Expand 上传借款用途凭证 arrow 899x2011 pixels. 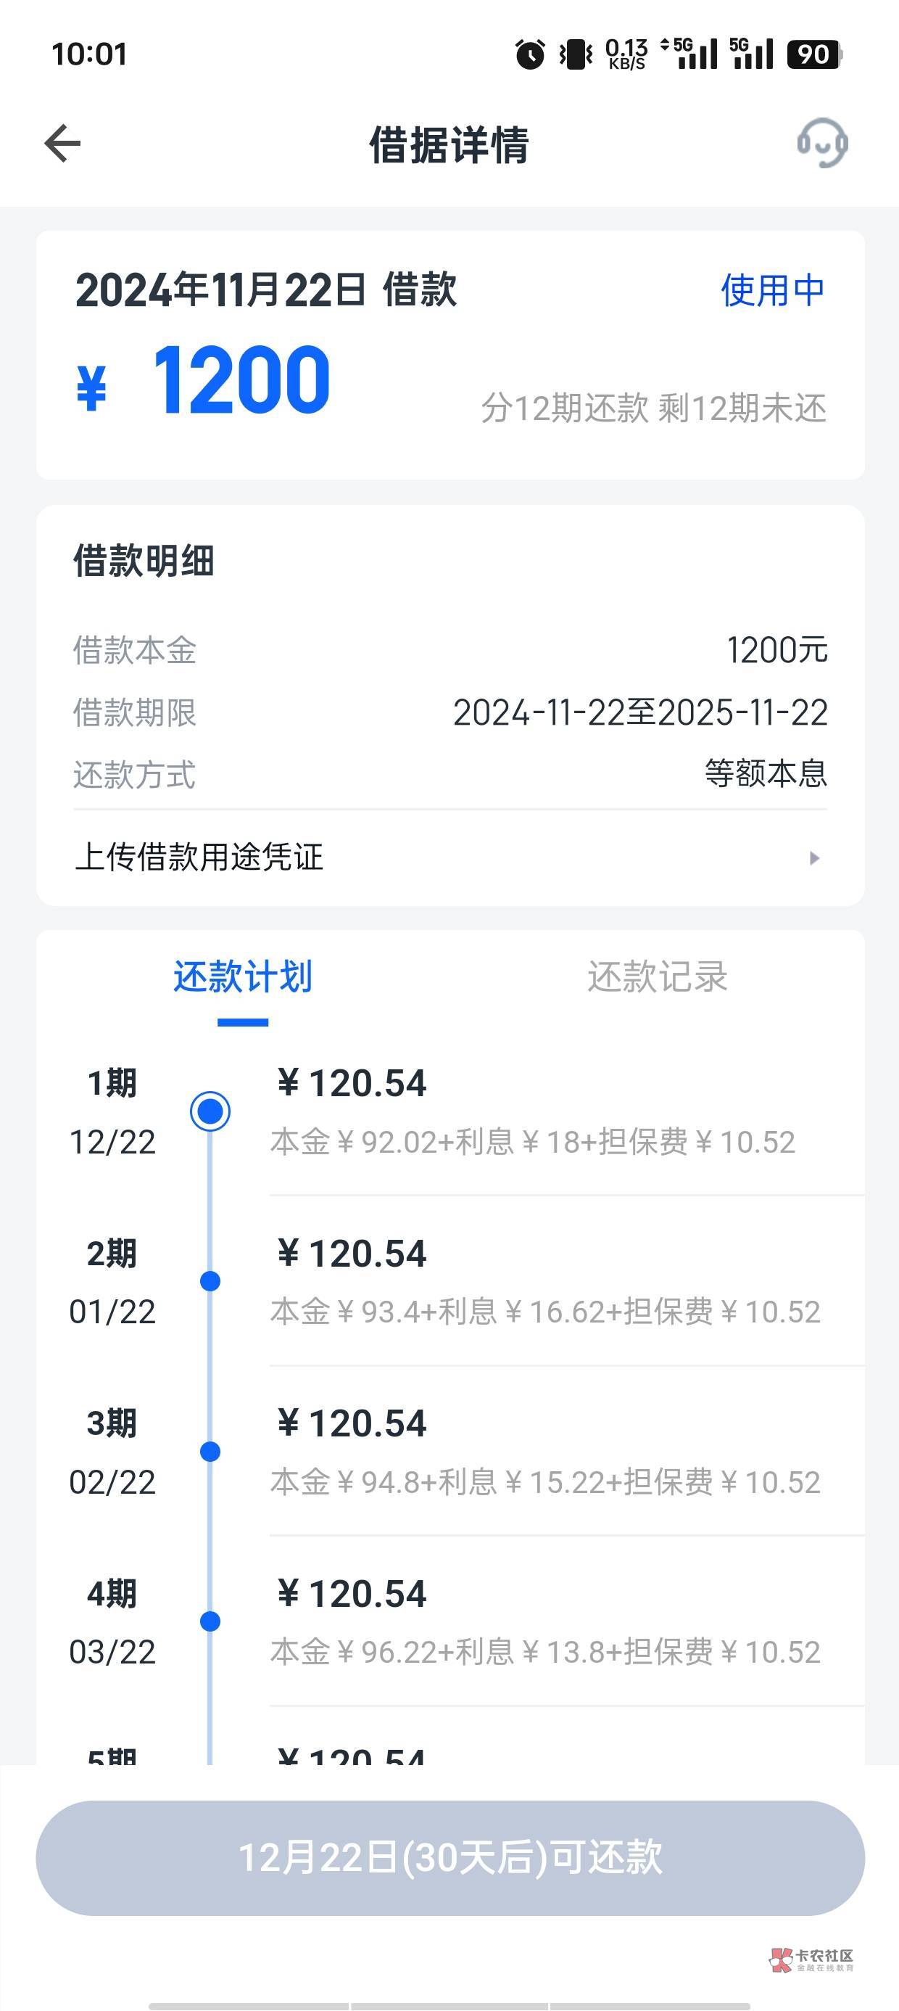click(x=814, y=858)
